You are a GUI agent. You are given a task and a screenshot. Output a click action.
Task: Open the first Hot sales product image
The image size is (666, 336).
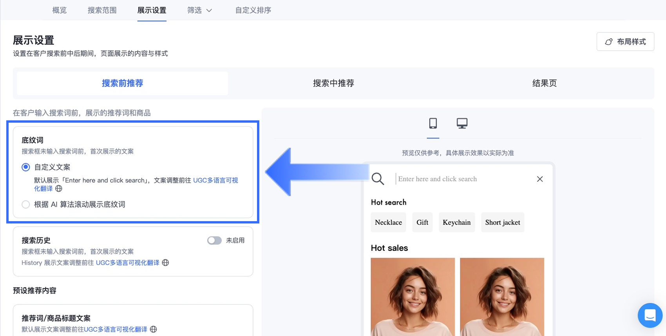tap(413, 297)
